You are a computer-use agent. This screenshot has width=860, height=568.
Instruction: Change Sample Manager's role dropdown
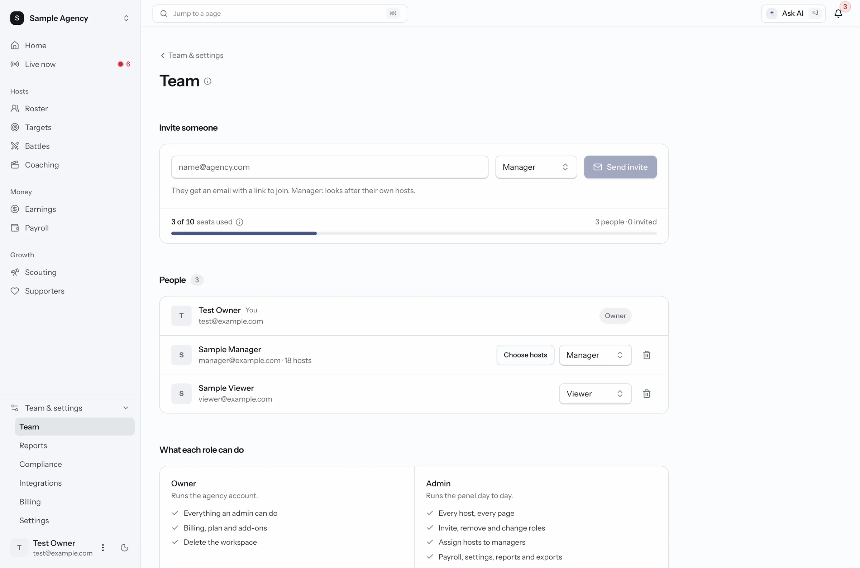coord(595,355)
